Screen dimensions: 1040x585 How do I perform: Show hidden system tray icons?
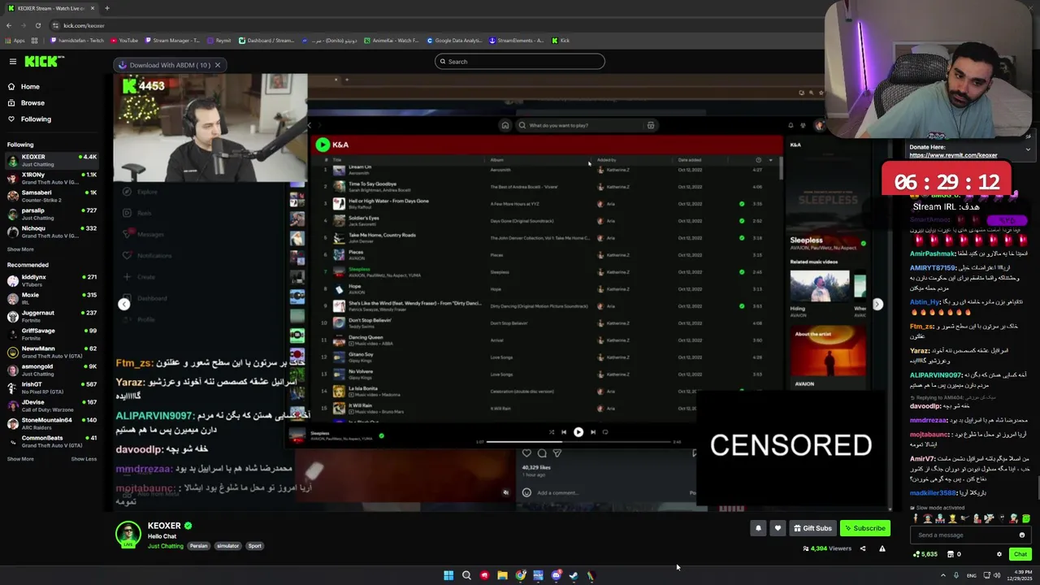942,575
